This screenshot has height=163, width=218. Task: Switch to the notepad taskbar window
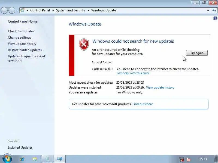[47, 159]
